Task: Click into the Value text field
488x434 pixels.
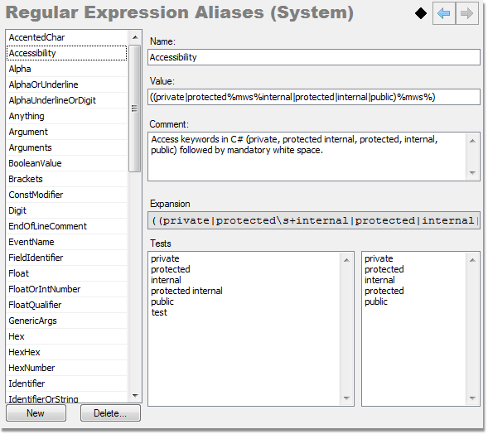Action: pyautogui.click(x=314, y=97)
